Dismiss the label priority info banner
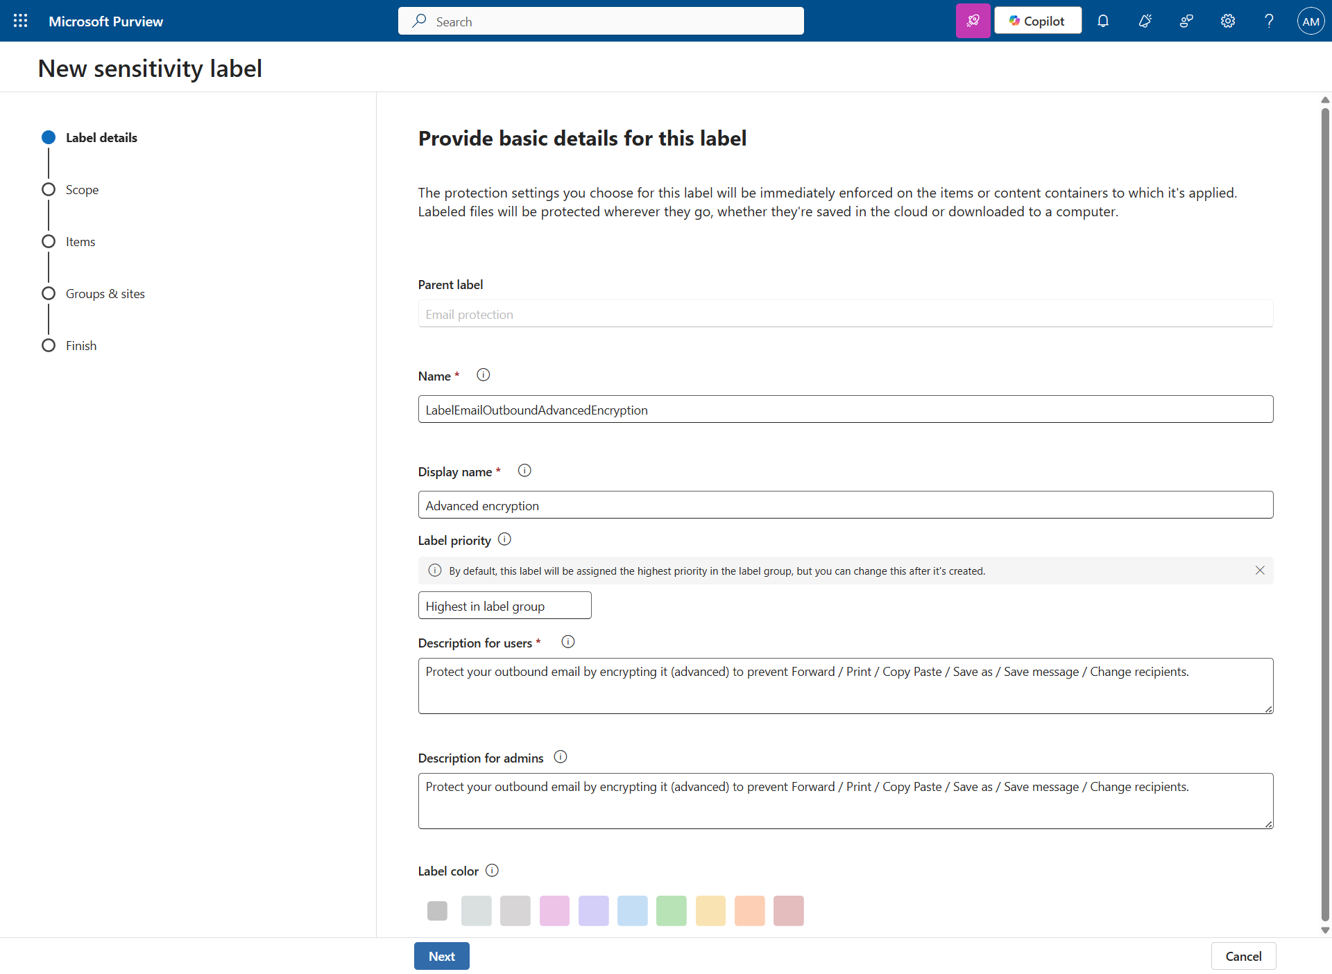 coord(1260,571)
